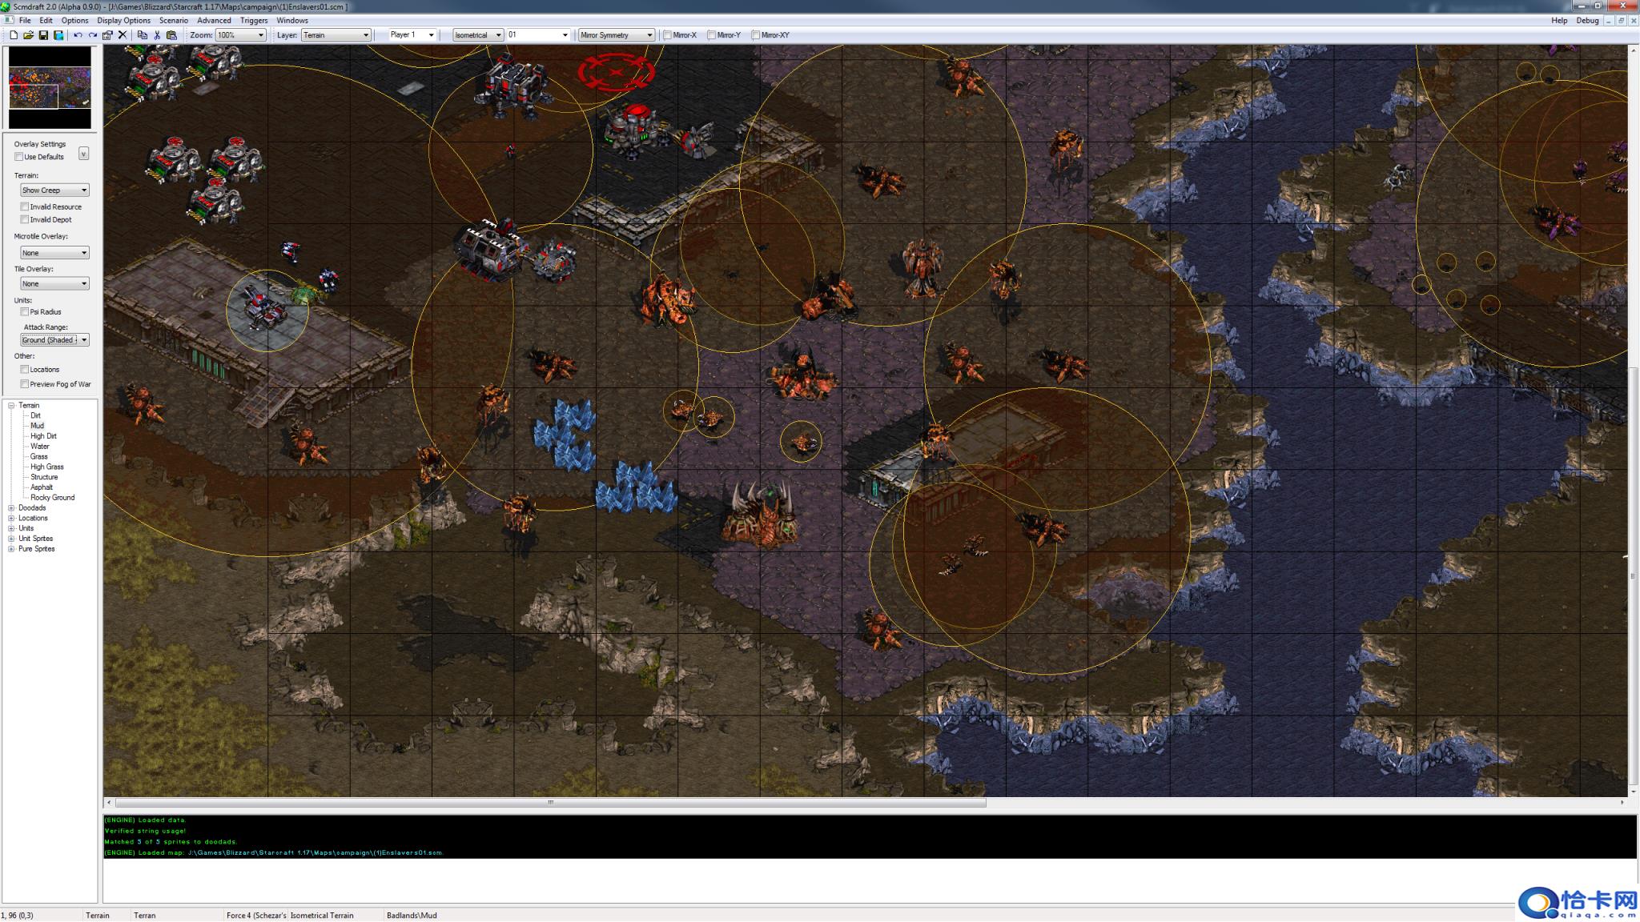The height and width of the screenshot is (922, 1640).
Task: Open the Help menu
Action: [1559, 21]
